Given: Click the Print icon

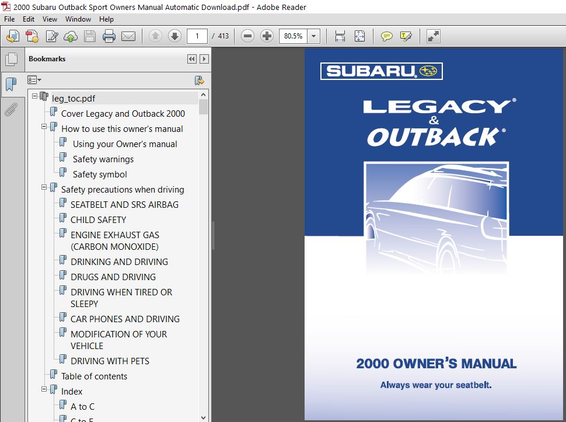Looking at the screenshot, I should [x=109, y=36].
